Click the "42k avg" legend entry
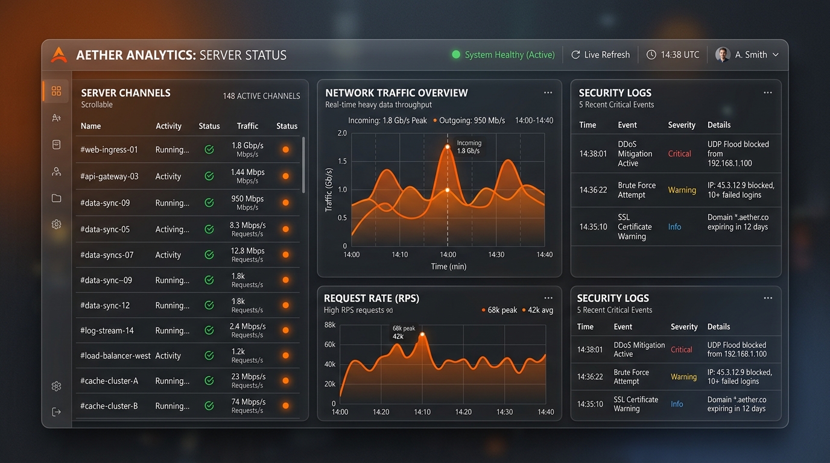The width and height of the screenshot is (830, 463). 537,310
